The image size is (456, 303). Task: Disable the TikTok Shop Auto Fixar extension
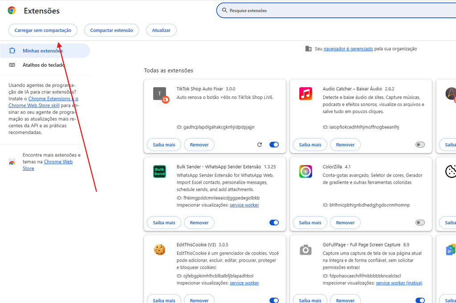click(274, 145)
